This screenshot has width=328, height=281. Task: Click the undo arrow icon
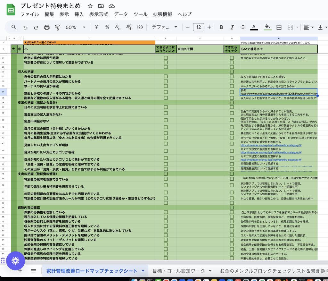tap(25, 27)
